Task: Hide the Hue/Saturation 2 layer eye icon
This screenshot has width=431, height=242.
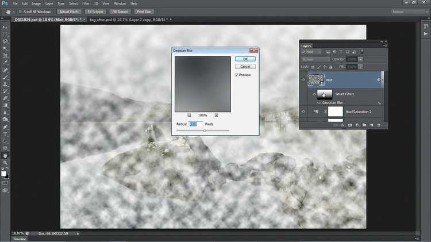Action: (303, 111)
